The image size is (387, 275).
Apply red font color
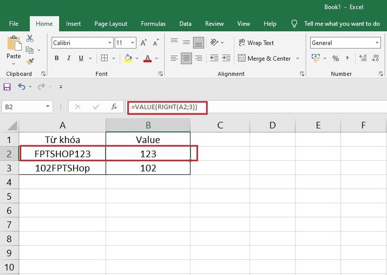[148, 59]
